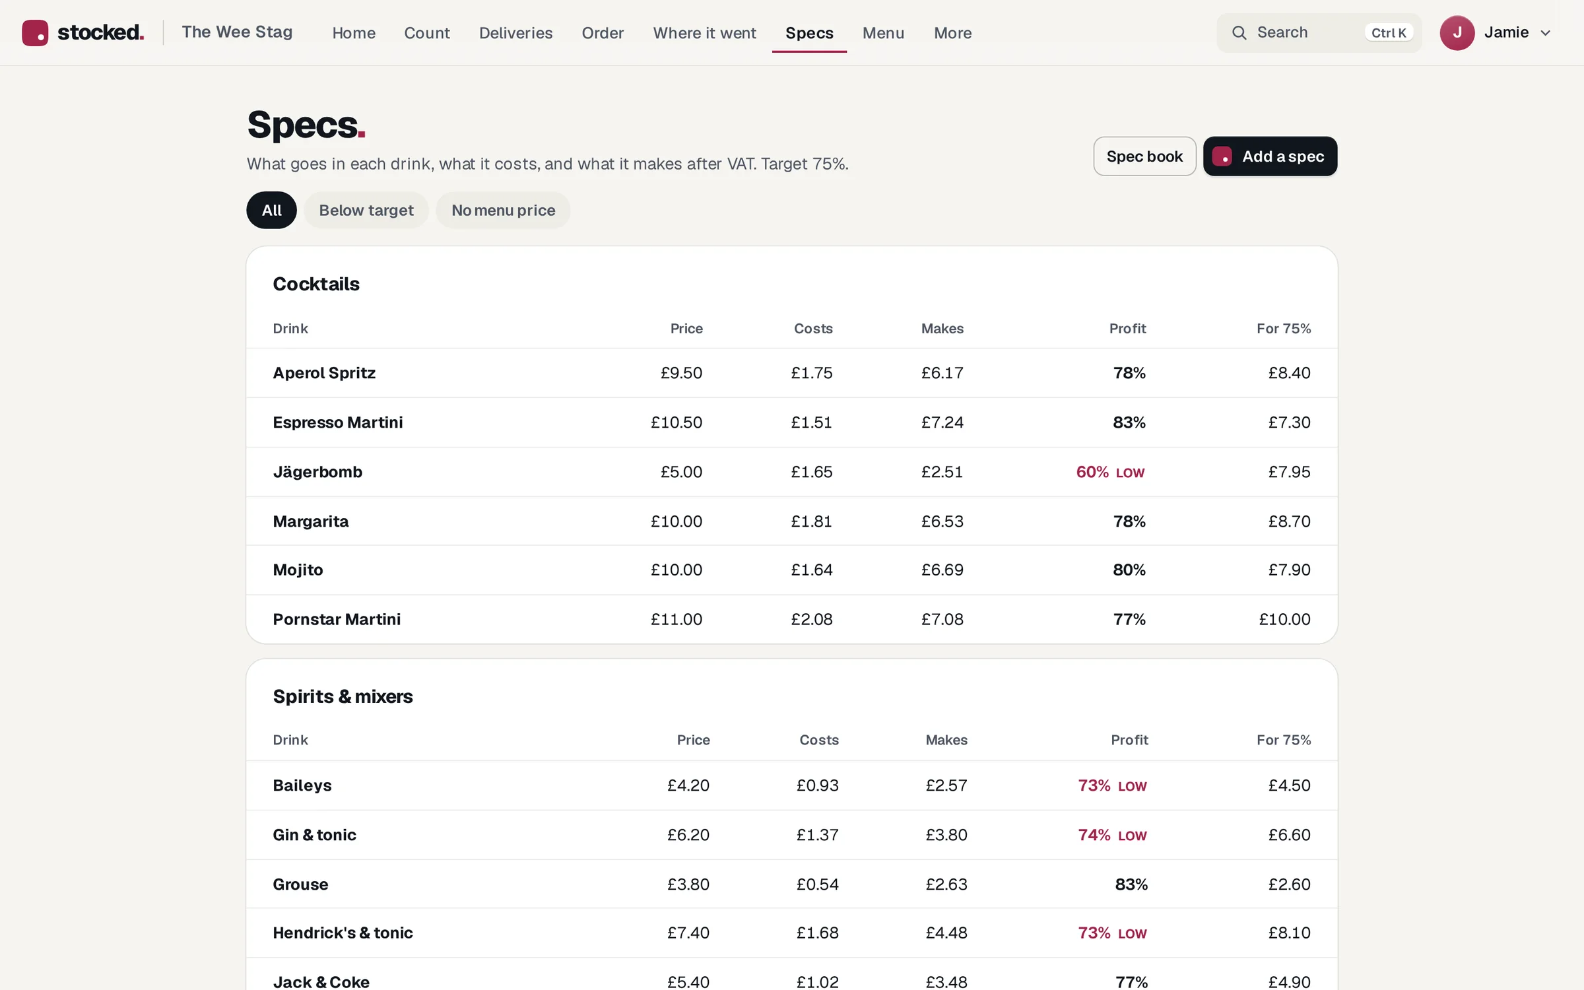Open the More navigation menu
This screenshot has width=1584, height=990.
point(952,33)
